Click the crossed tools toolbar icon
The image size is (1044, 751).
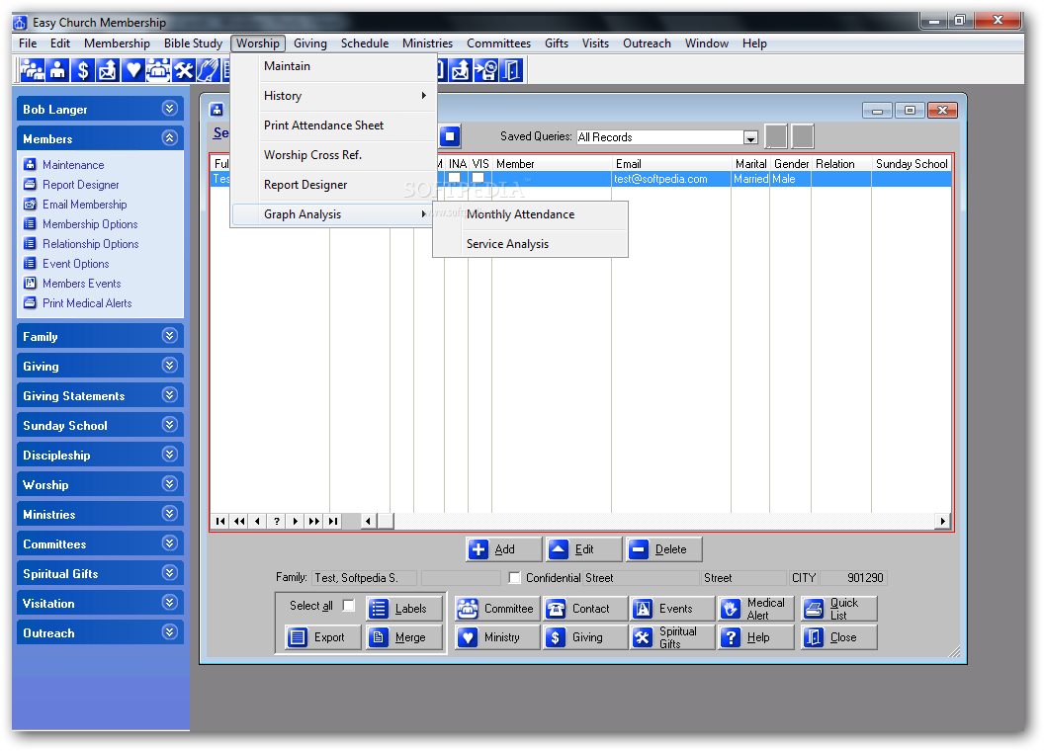[183, 69]
